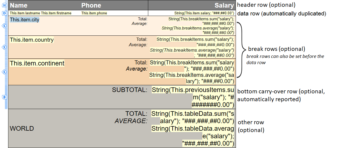The width and height of the screenshot is (346, 148).
Task: Select the continent break row S marker
Action: [4, 72]
